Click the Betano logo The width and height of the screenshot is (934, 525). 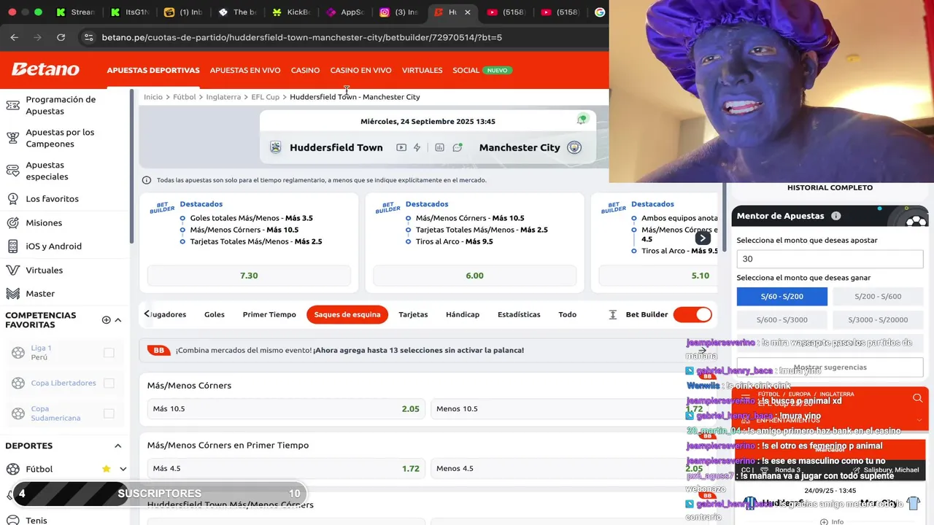tap(45, 70)
